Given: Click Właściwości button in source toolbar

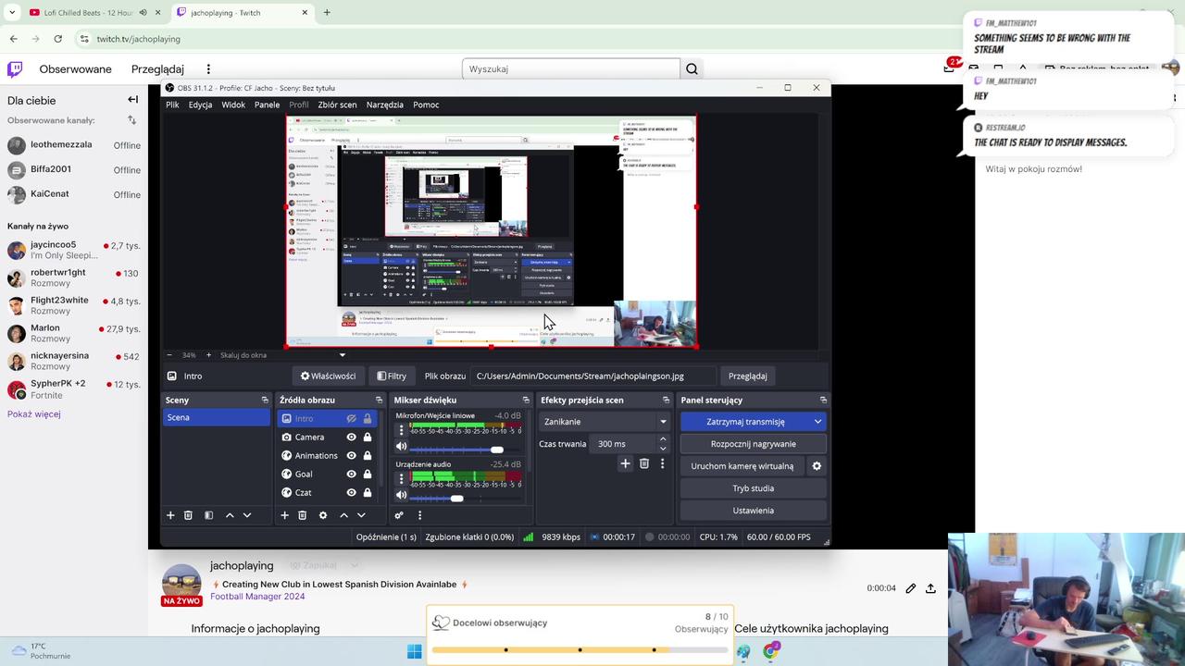Looking at the screenshot, I should pos(329,376).
